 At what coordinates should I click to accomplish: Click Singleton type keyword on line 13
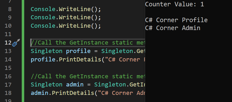[46, 51]
